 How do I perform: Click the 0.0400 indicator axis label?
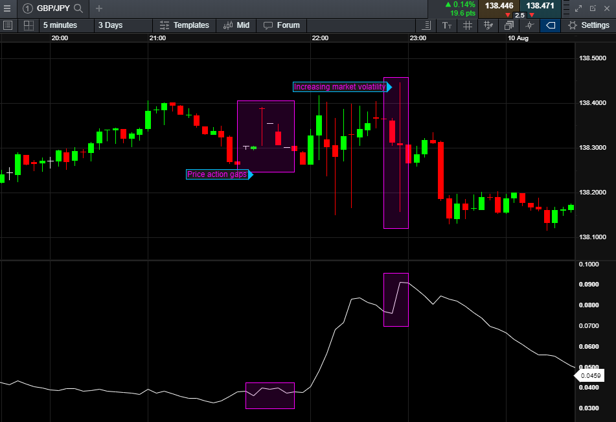[x=589, y=388]
